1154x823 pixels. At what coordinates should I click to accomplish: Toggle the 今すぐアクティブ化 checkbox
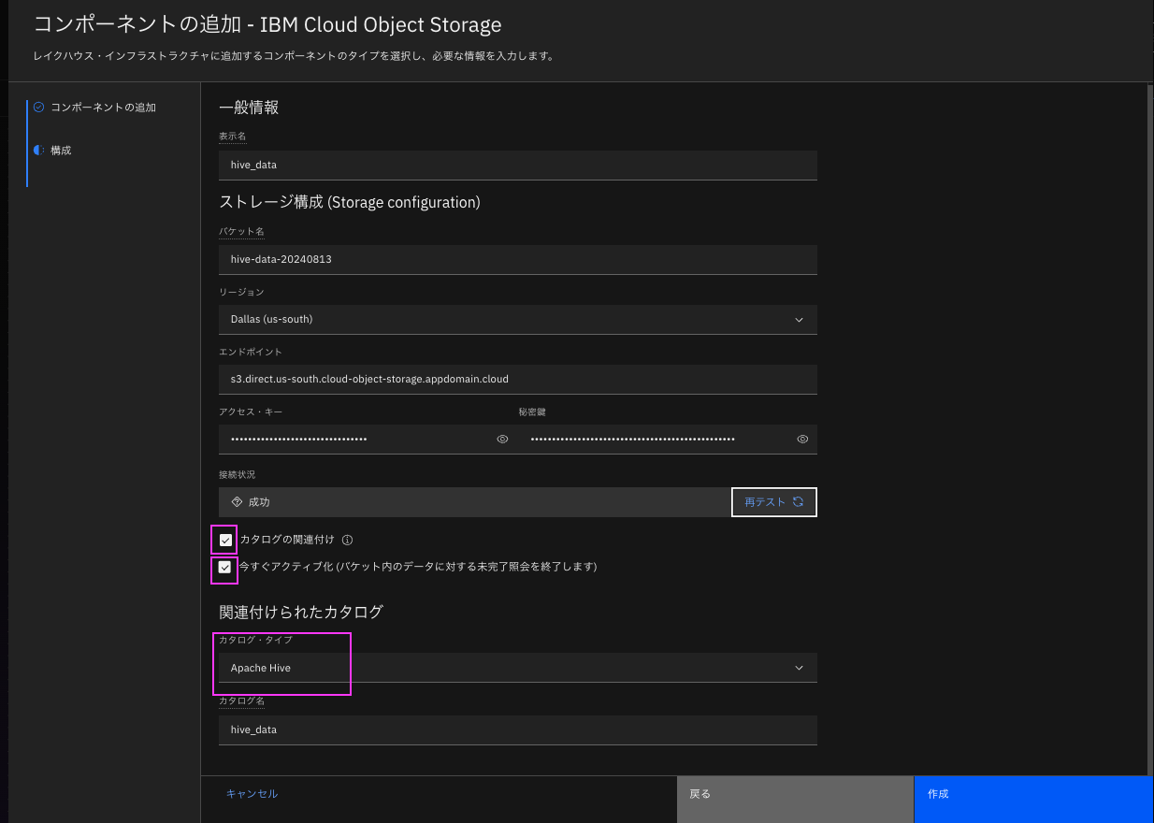click(x=225, y=567)
